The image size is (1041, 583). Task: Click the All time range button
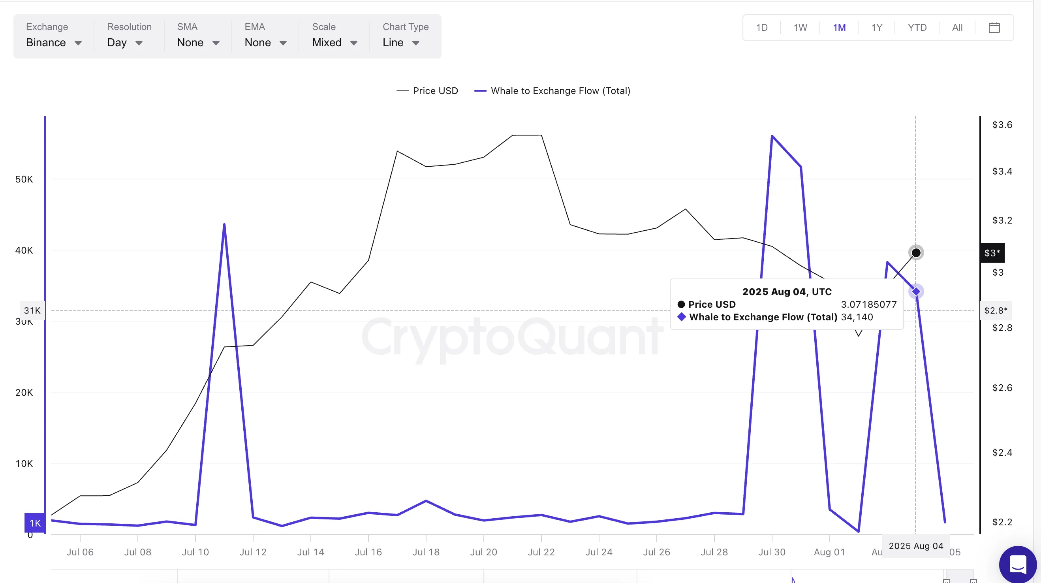957,28
